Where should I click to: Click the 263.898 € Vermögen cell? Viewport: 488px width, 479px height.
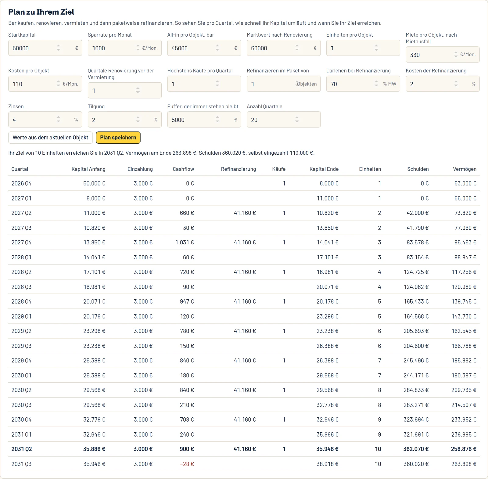coord(464,464)
